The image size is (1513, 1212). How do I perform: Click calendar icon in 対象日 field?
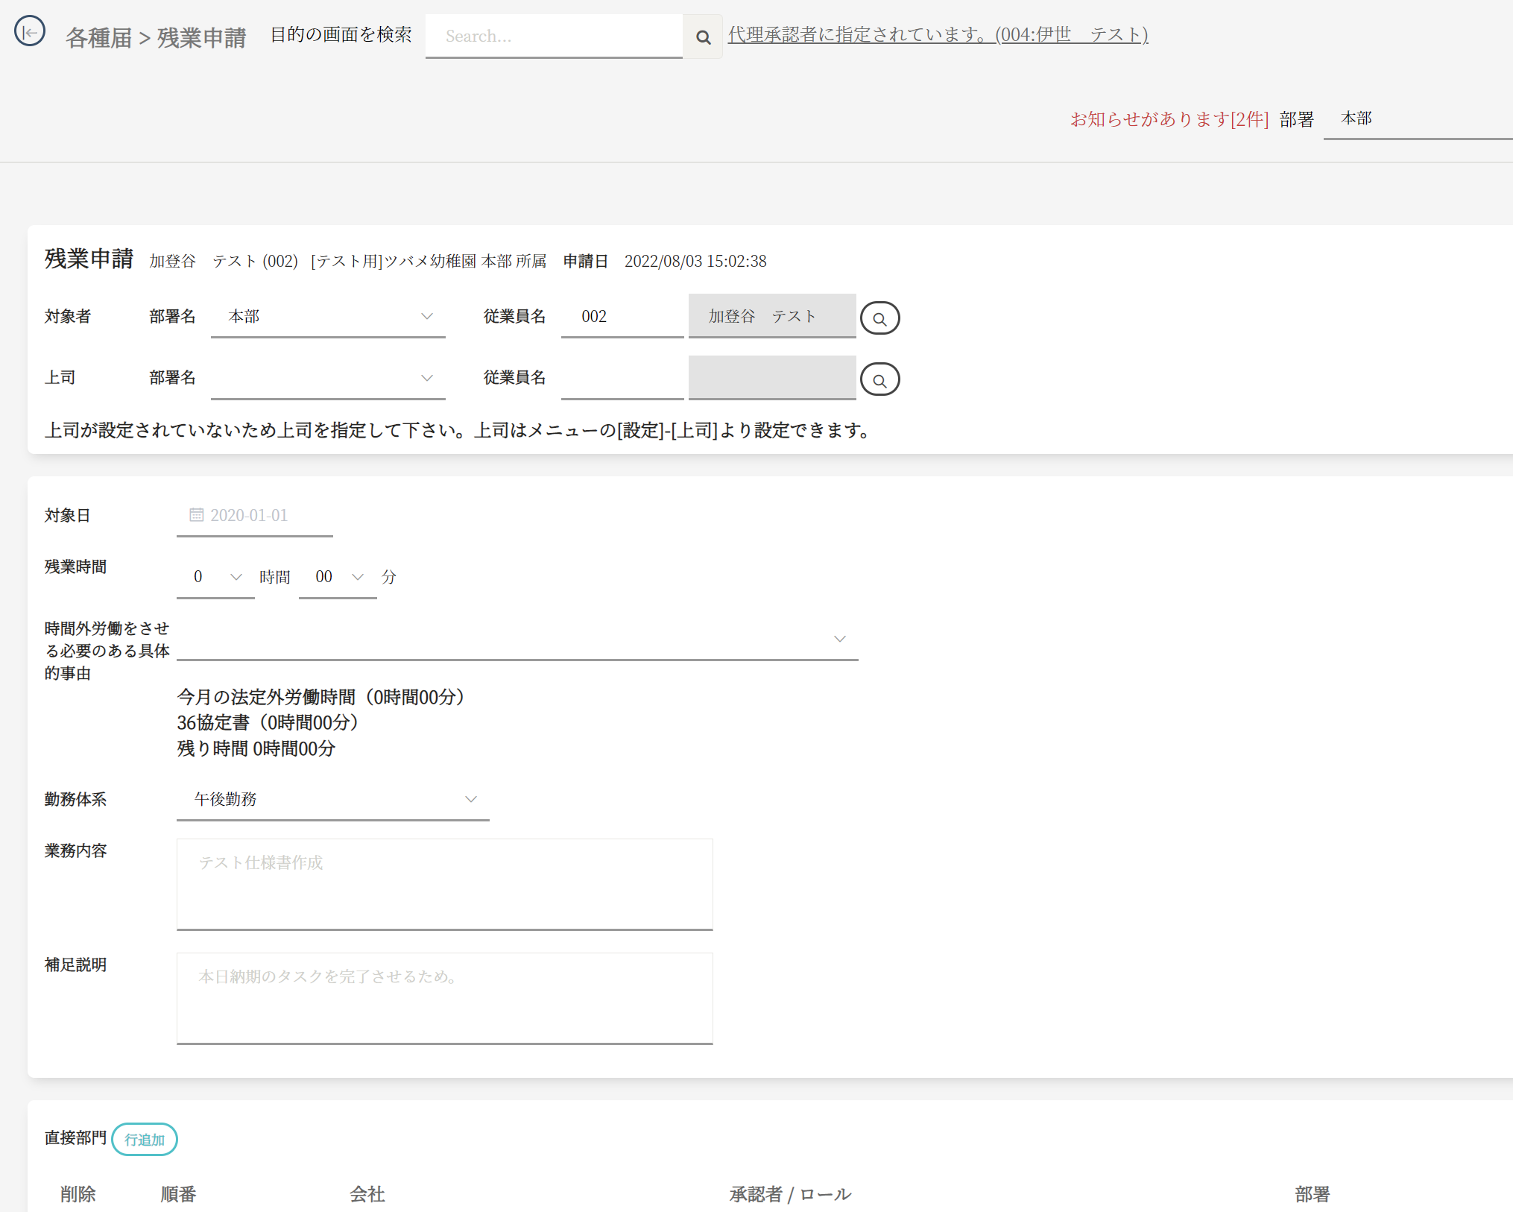pyautogui.click(x=196, y=515)
